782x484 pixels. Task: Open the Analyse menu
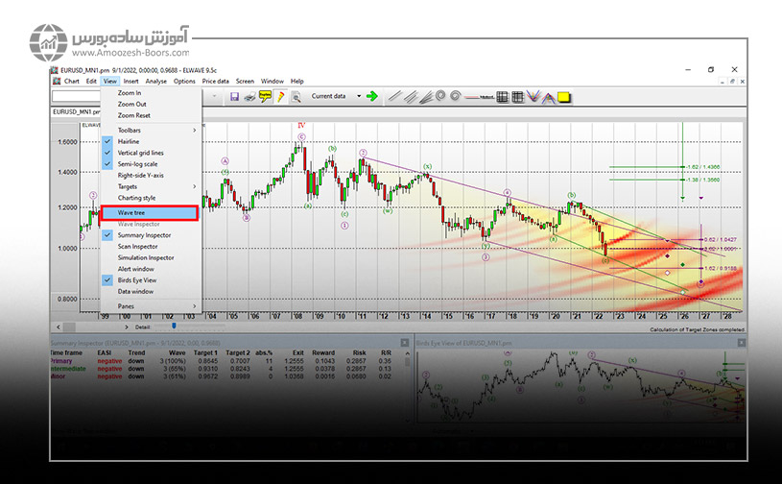click(155, 81)
